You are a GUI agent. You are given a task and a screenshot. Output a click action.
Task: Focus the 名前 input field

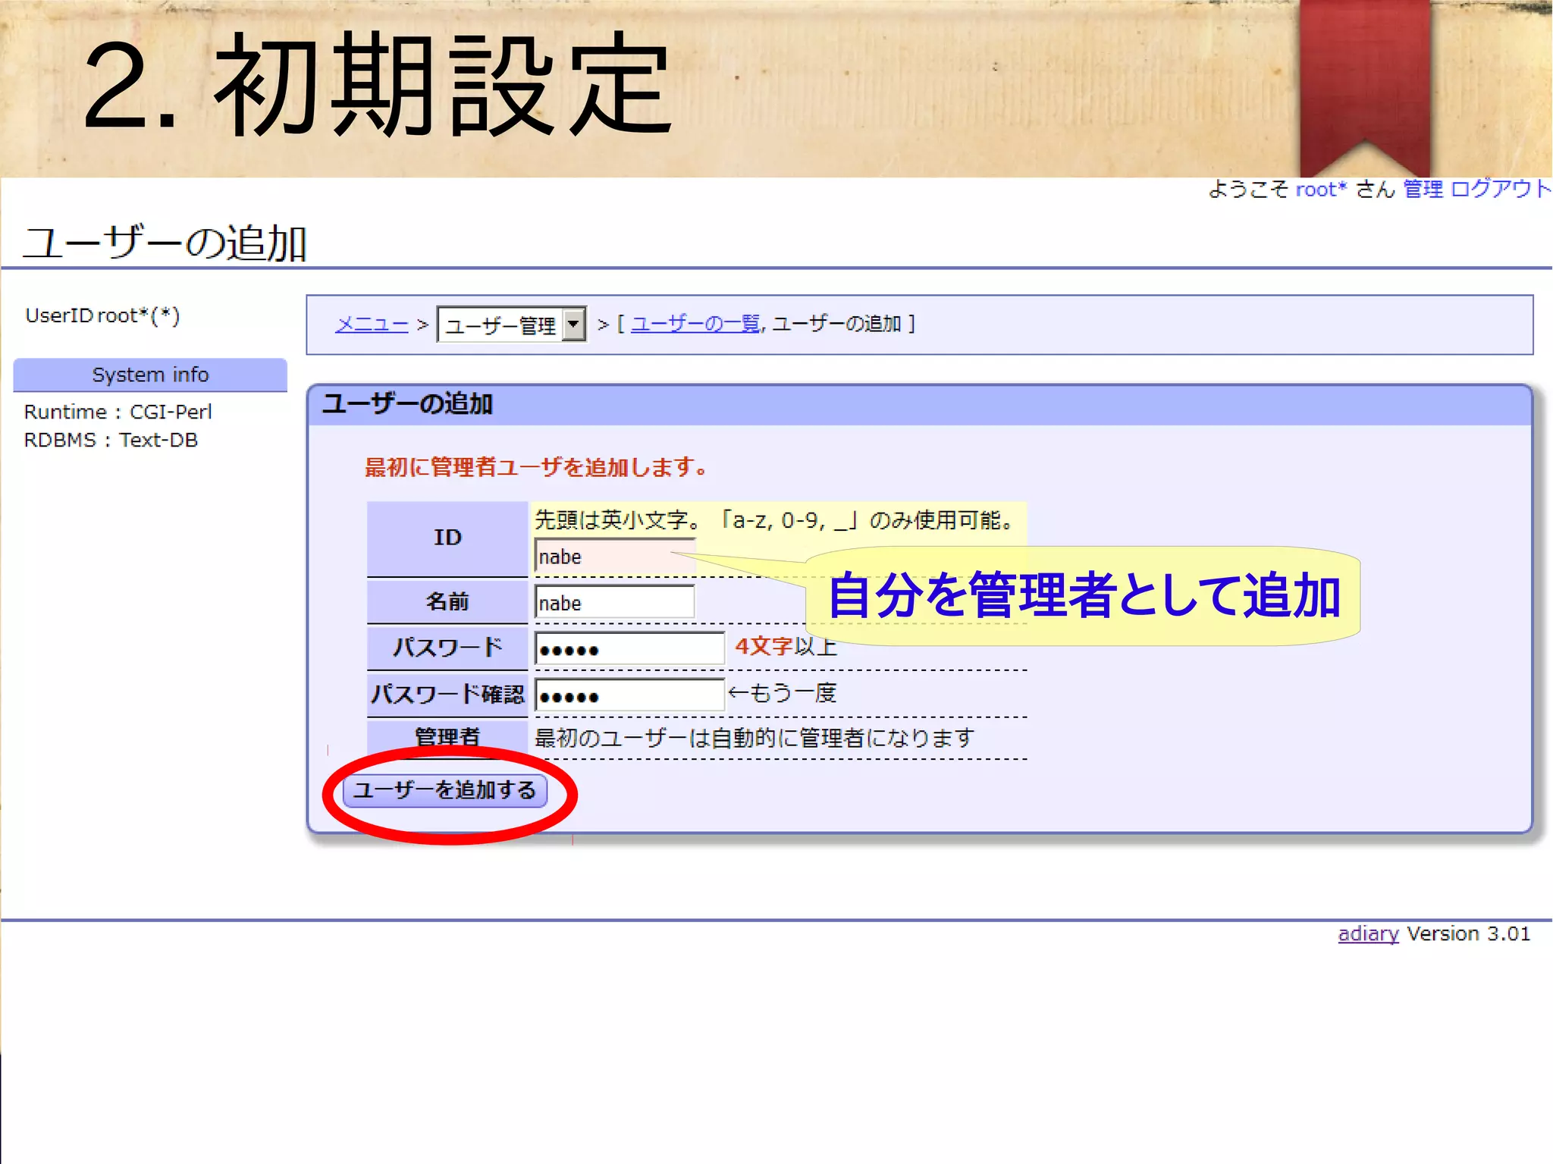614,604
